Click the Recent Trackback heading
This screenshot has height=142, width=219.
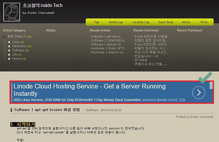tap(190, 30)
